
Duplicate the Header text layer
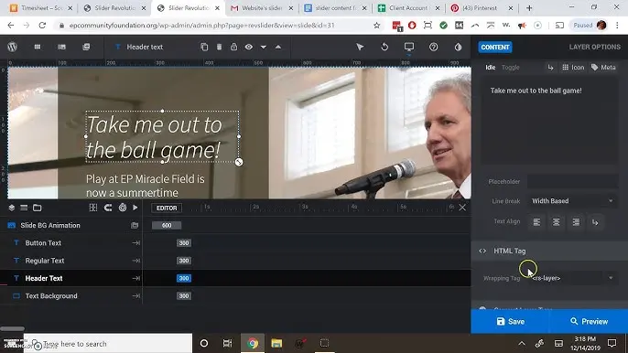pos(204,47)
